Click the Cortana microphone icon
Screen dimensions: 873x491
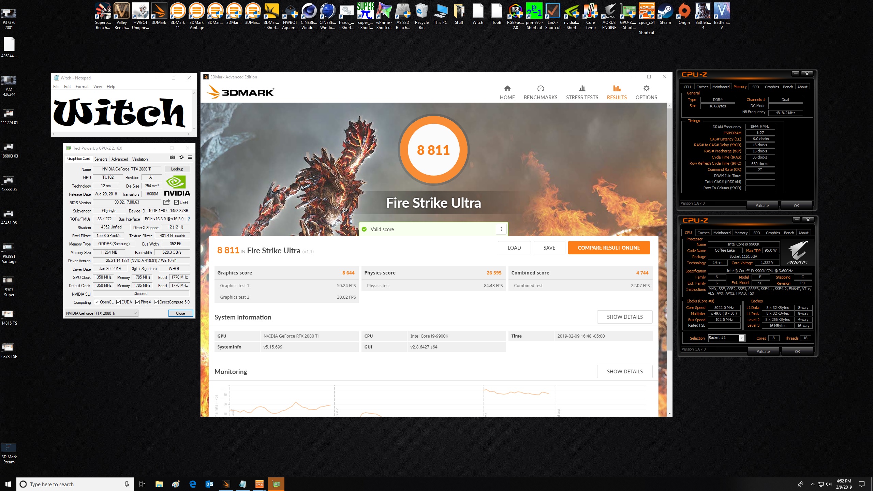point(127,484)
